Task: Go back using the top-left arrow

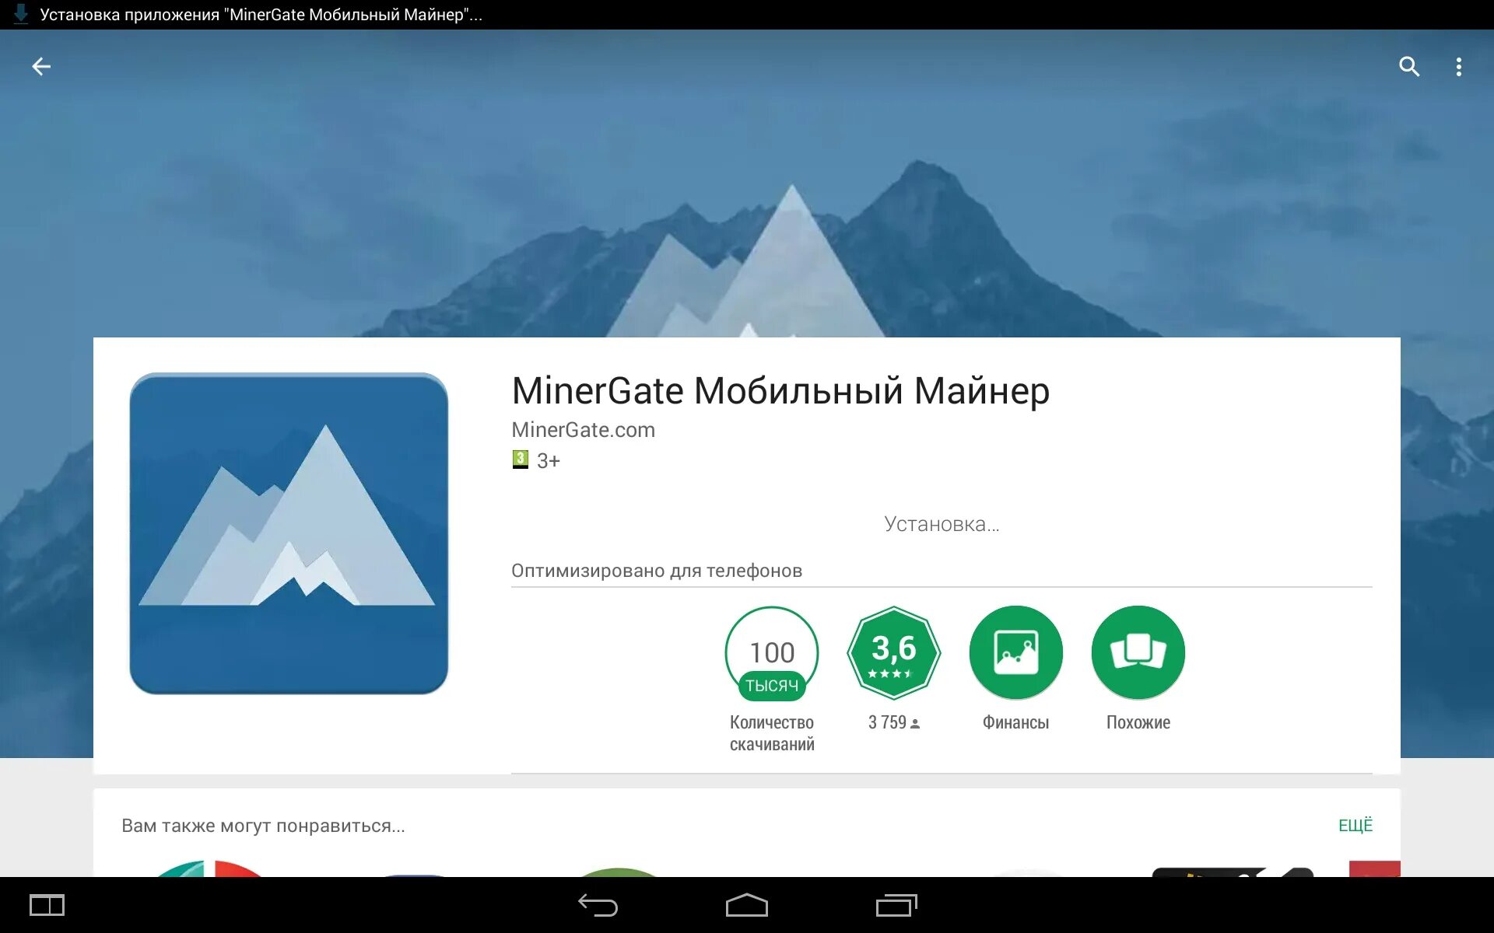Action: click(x=41, y=67)
